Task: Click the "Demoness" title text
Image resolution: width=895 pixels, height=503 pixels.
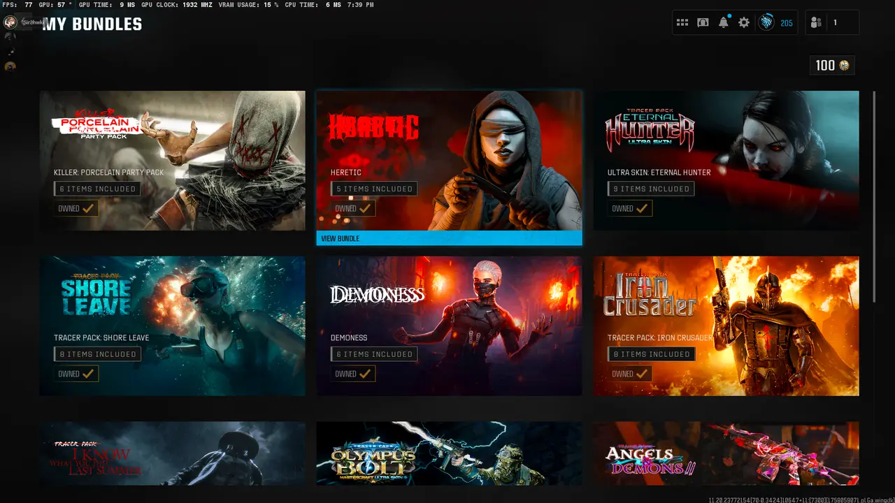Action: (349, 338)
